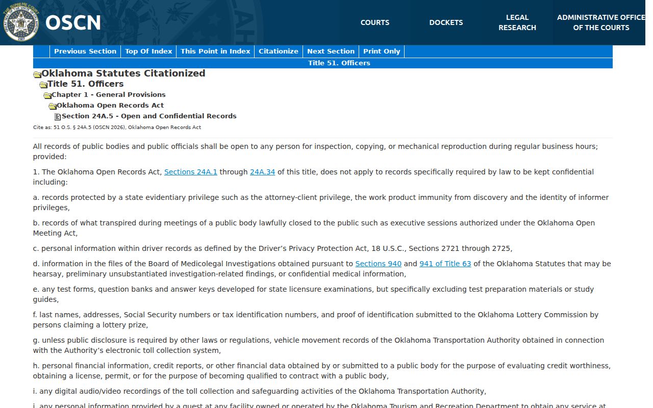The height and width of the screenshot is (408, 653).
Task: Follow the 24A.34 statute link
Action: coord(262,172)
